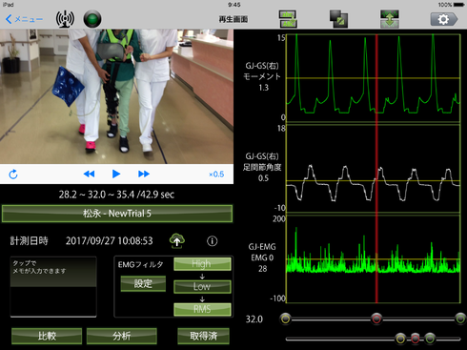
Task: Tap the reload video loop icon
Action: (x=13, y=174)
